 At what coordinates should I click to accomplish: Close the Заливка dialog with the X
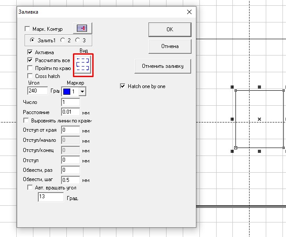pyautogui.click(x=189, y=12)
